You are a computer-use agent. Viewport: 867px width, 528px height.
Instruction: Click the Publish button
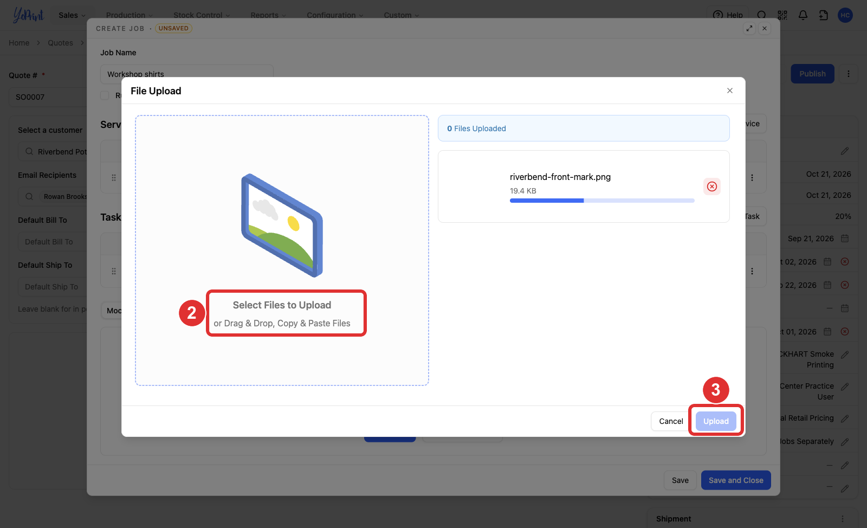[x=812, y=74]
